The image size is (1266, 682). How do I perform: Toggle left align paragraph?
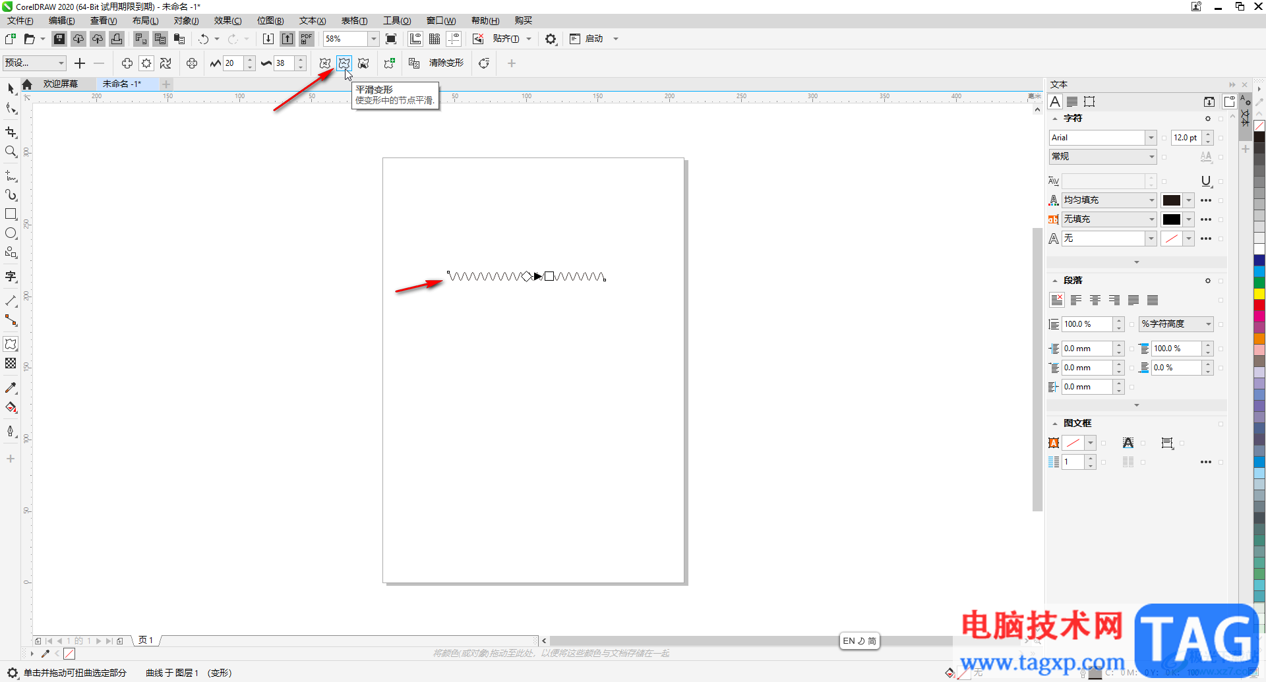[1076, 300]
